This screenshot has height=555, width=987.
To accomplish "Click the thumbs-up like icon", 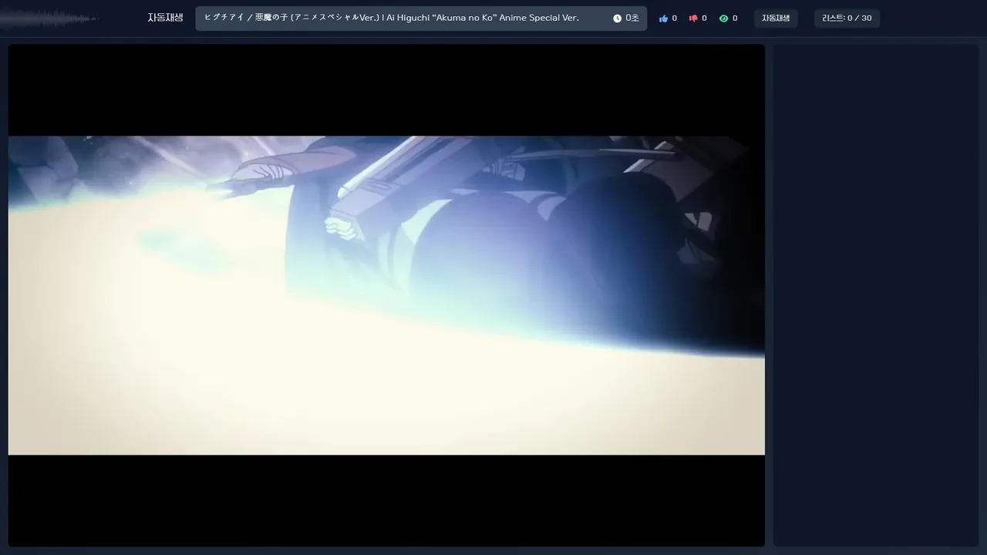I will 663,18.
